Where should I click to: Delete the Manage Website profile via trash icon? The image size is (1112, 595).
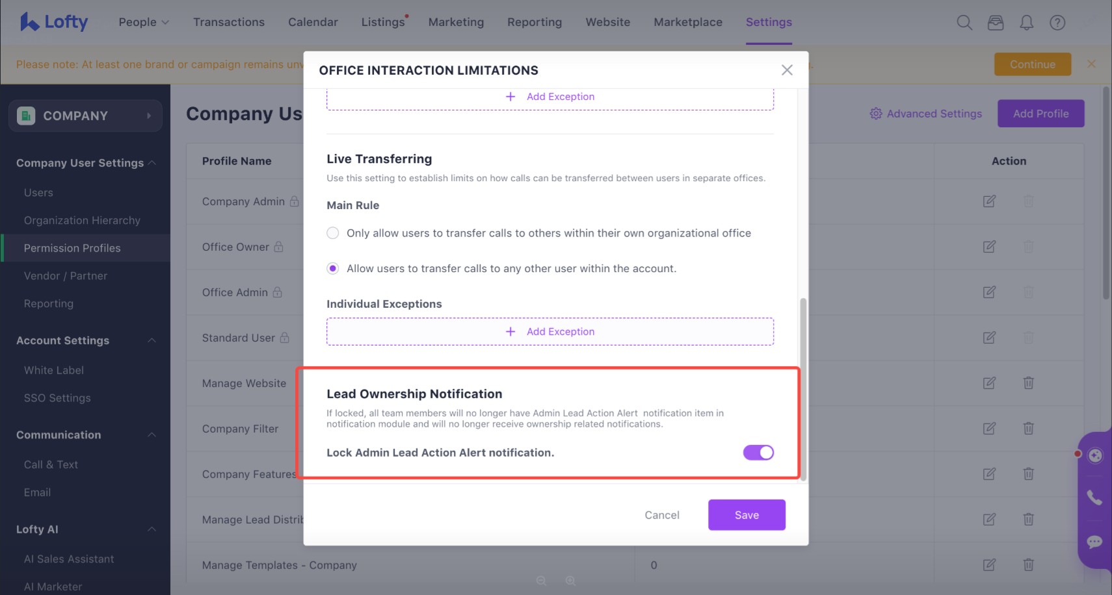pyautogui.click(x=1028, y=383)
